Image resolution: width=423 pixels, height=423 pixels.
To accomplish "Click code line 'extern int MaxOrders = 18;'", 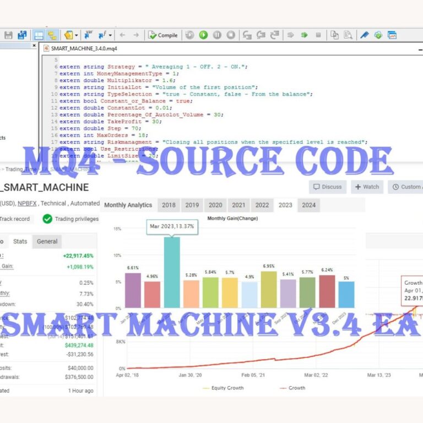I will [104, 135].
